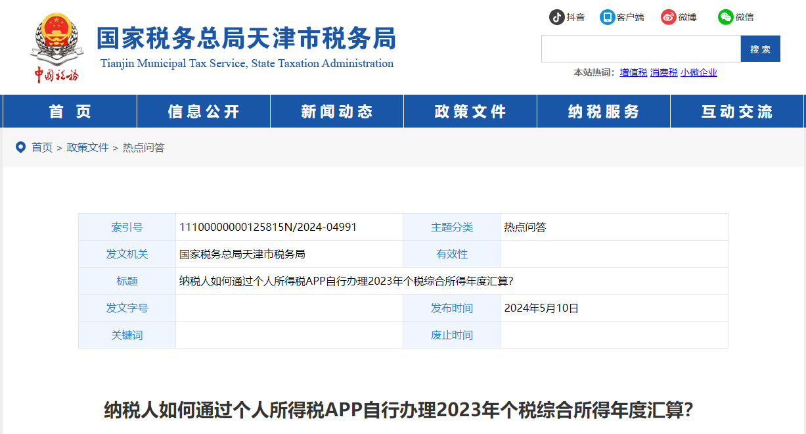Click 热点问答 in the breadcrumb
Viewport: 806px width, 434px height.
(x=144, y=147)
